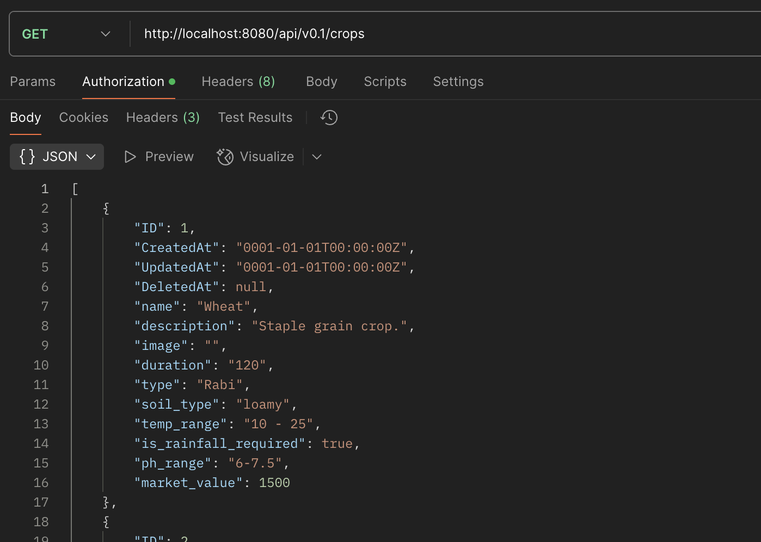Open the Test Results tab
This screenshot has width=761, height=542.
(255, 118)
